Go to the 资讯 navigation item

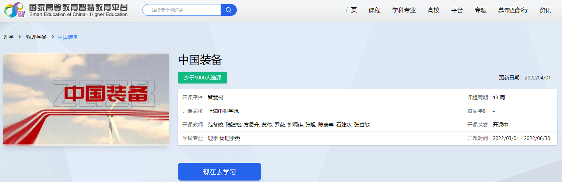(545, 10)
